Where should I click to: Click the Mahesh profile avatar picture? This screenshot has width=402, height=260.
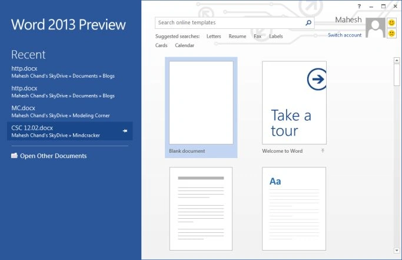(x=376, y=28)
